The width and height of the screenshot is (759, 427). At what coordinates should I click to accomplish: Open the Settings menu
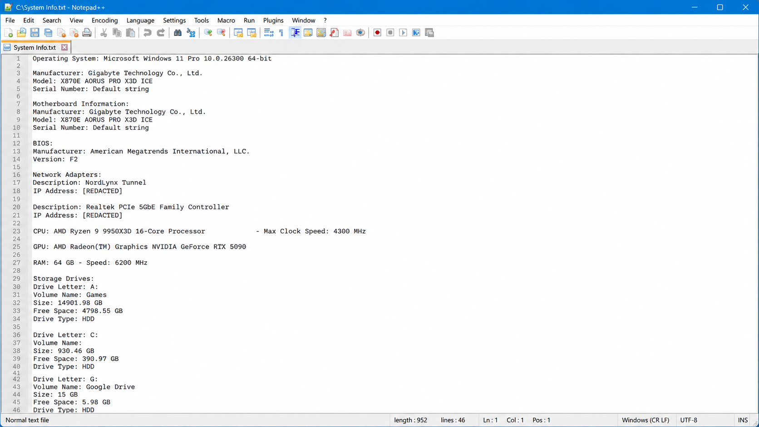(x=174, y=20)
